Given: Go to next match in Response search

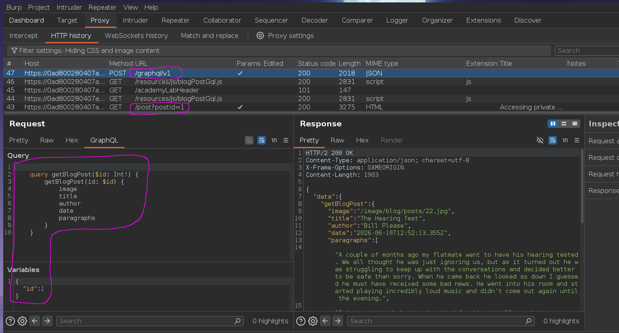Looking at the screenshot, I should 338,321.
